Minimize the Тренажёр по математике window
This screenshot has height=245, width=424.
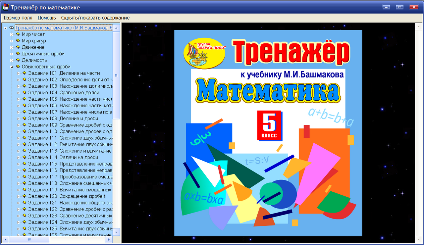pyautogui.click(x=386, y=7)
